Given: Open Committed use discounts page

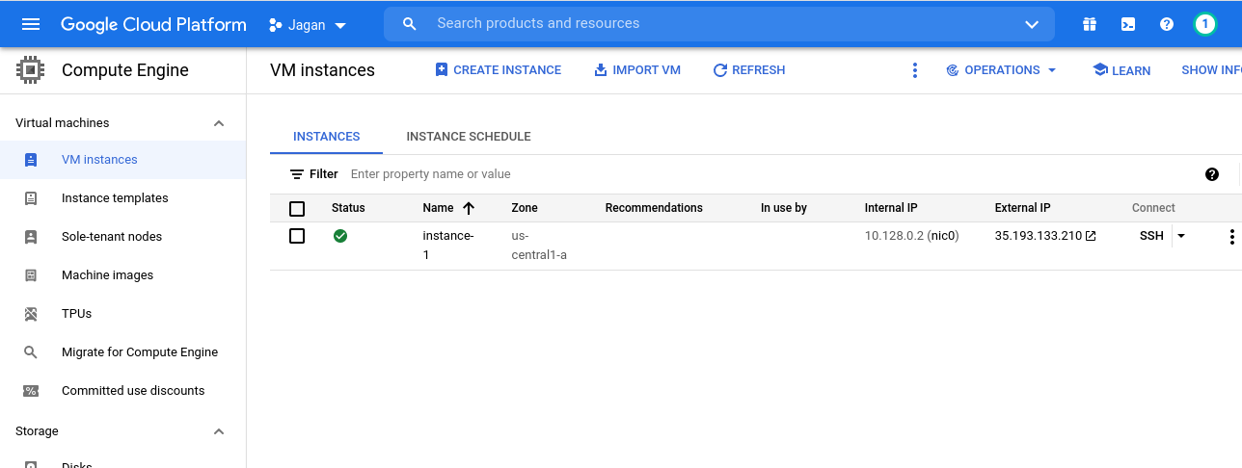Looking at the screenshot, I should pyautogui.click(x=133, y=391).
